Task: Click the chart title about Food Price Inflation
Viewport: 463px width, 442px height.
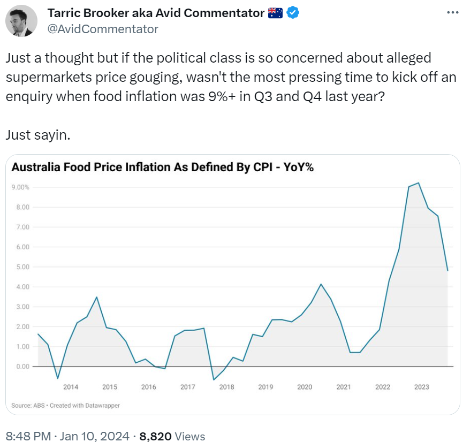Action: point(162,167)
